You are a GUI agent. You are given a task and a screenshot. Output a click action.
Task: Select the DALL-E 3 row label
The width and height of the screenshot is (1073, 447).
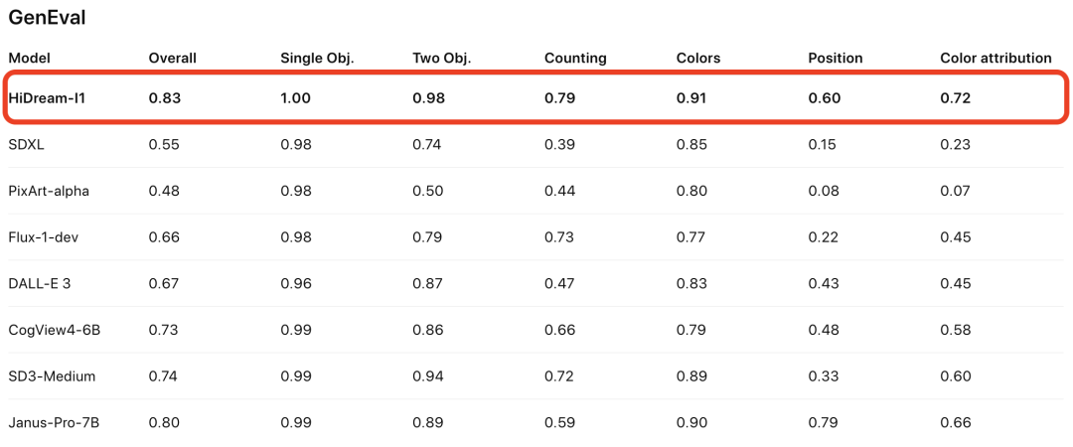[40, 284]
